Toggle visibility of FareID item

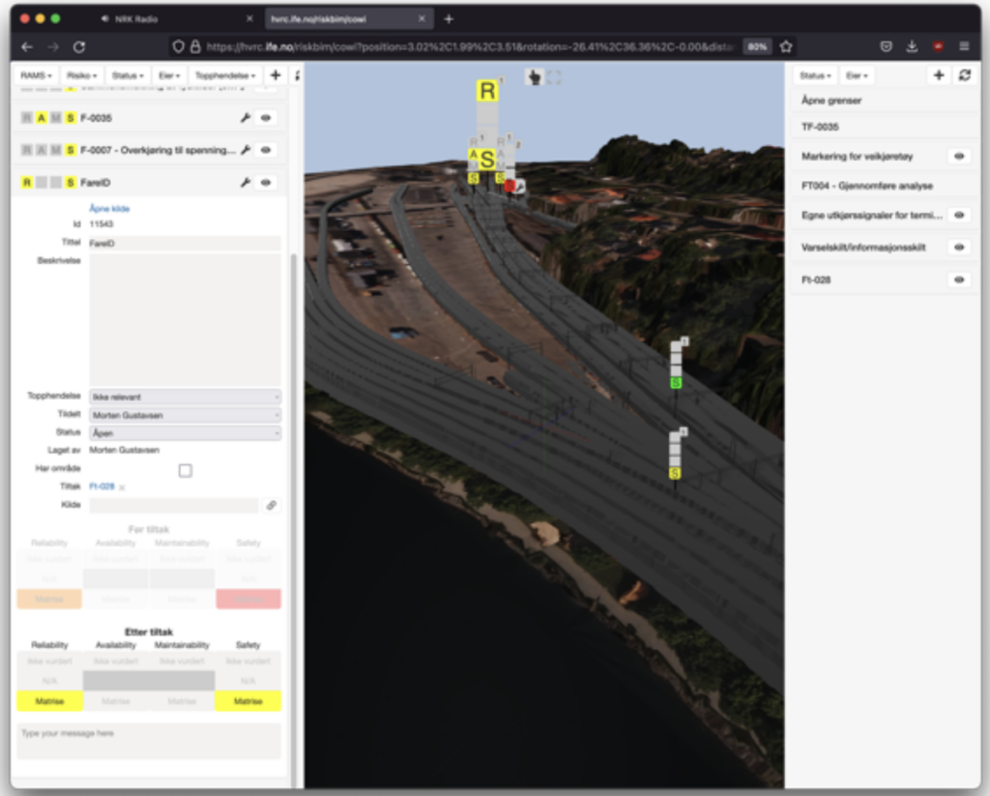(x=266, y=183)
